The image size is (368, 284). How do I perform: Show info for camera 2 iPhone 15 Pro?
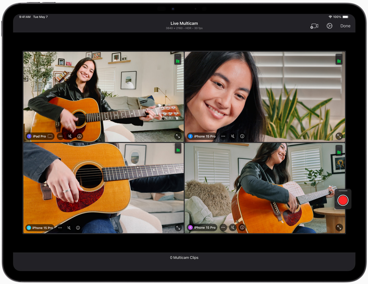tap(242, 136)
